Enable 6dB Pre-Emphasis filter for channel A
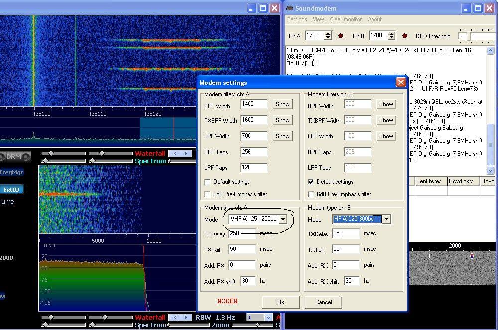The image size is (498, 330). click(208, 194)
